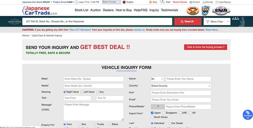Open the Stock List menu
Image resolution: width=253 pixels, height=128 pixels.
[x=81, y=10]
